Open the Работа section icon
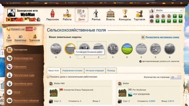Screen dimensions: 189x106 pos(67,14)
